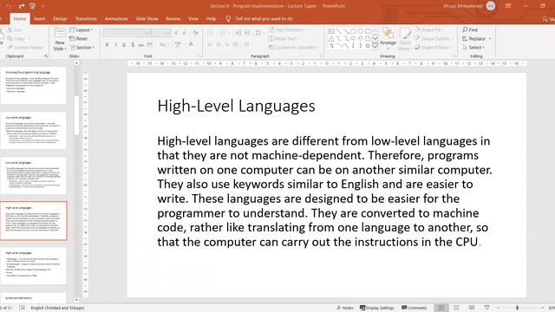Screen dimensions: 555x312
Task: Click Display Settings in status bar
Action: pyautogui.click(x=377, y=309)
